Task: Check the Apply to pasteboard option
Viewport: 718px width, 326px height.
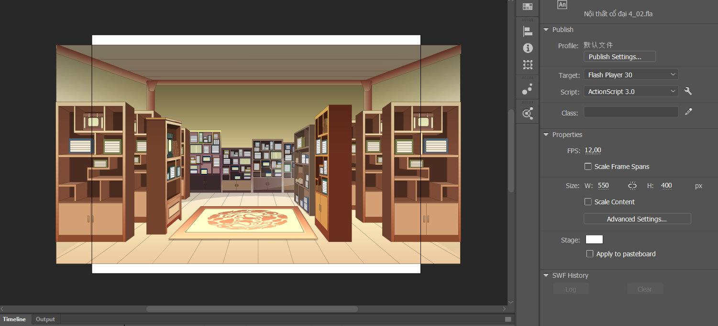Action: click(x=590, y=254)
